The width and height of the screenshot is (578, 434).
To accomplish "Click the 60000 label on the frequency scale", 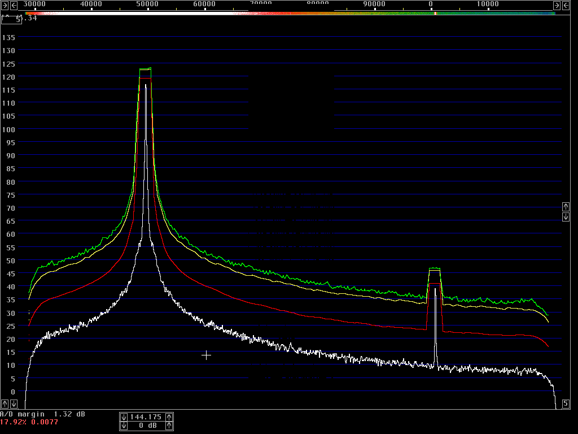I will (x=204, y=4).
